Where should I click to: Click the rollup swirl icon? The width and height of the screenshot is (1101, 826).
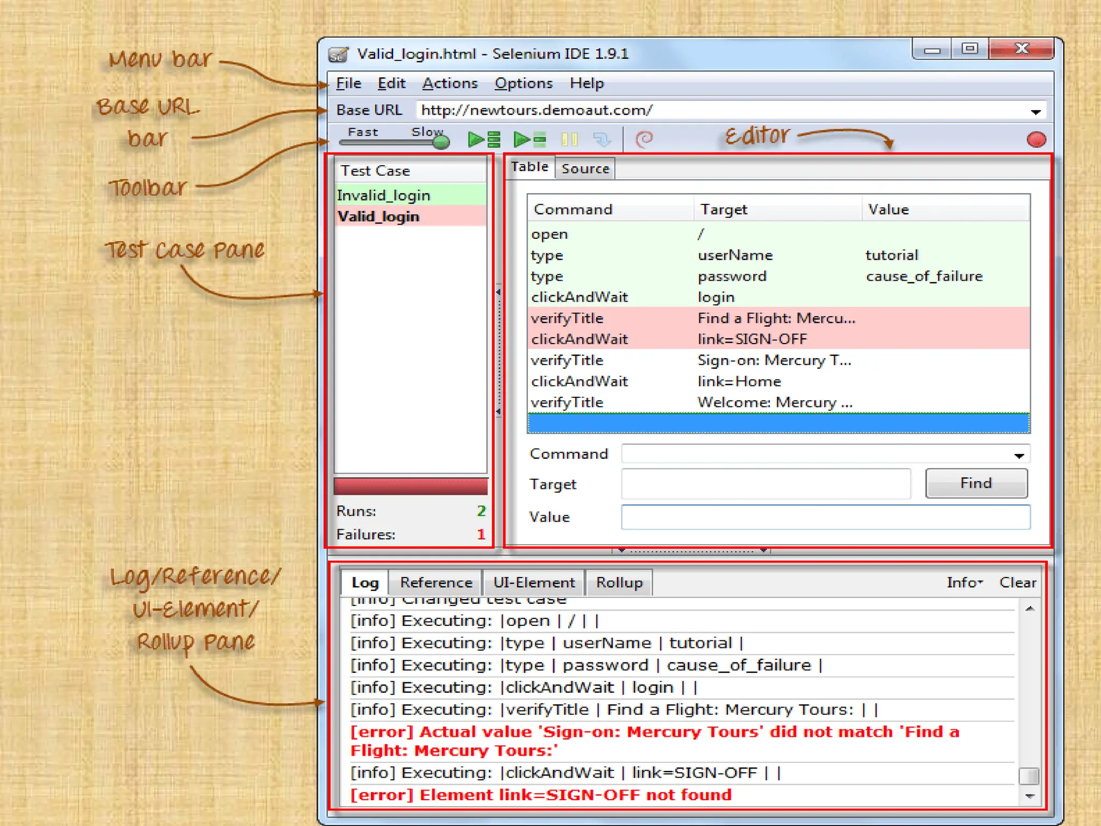click(644, 139)
